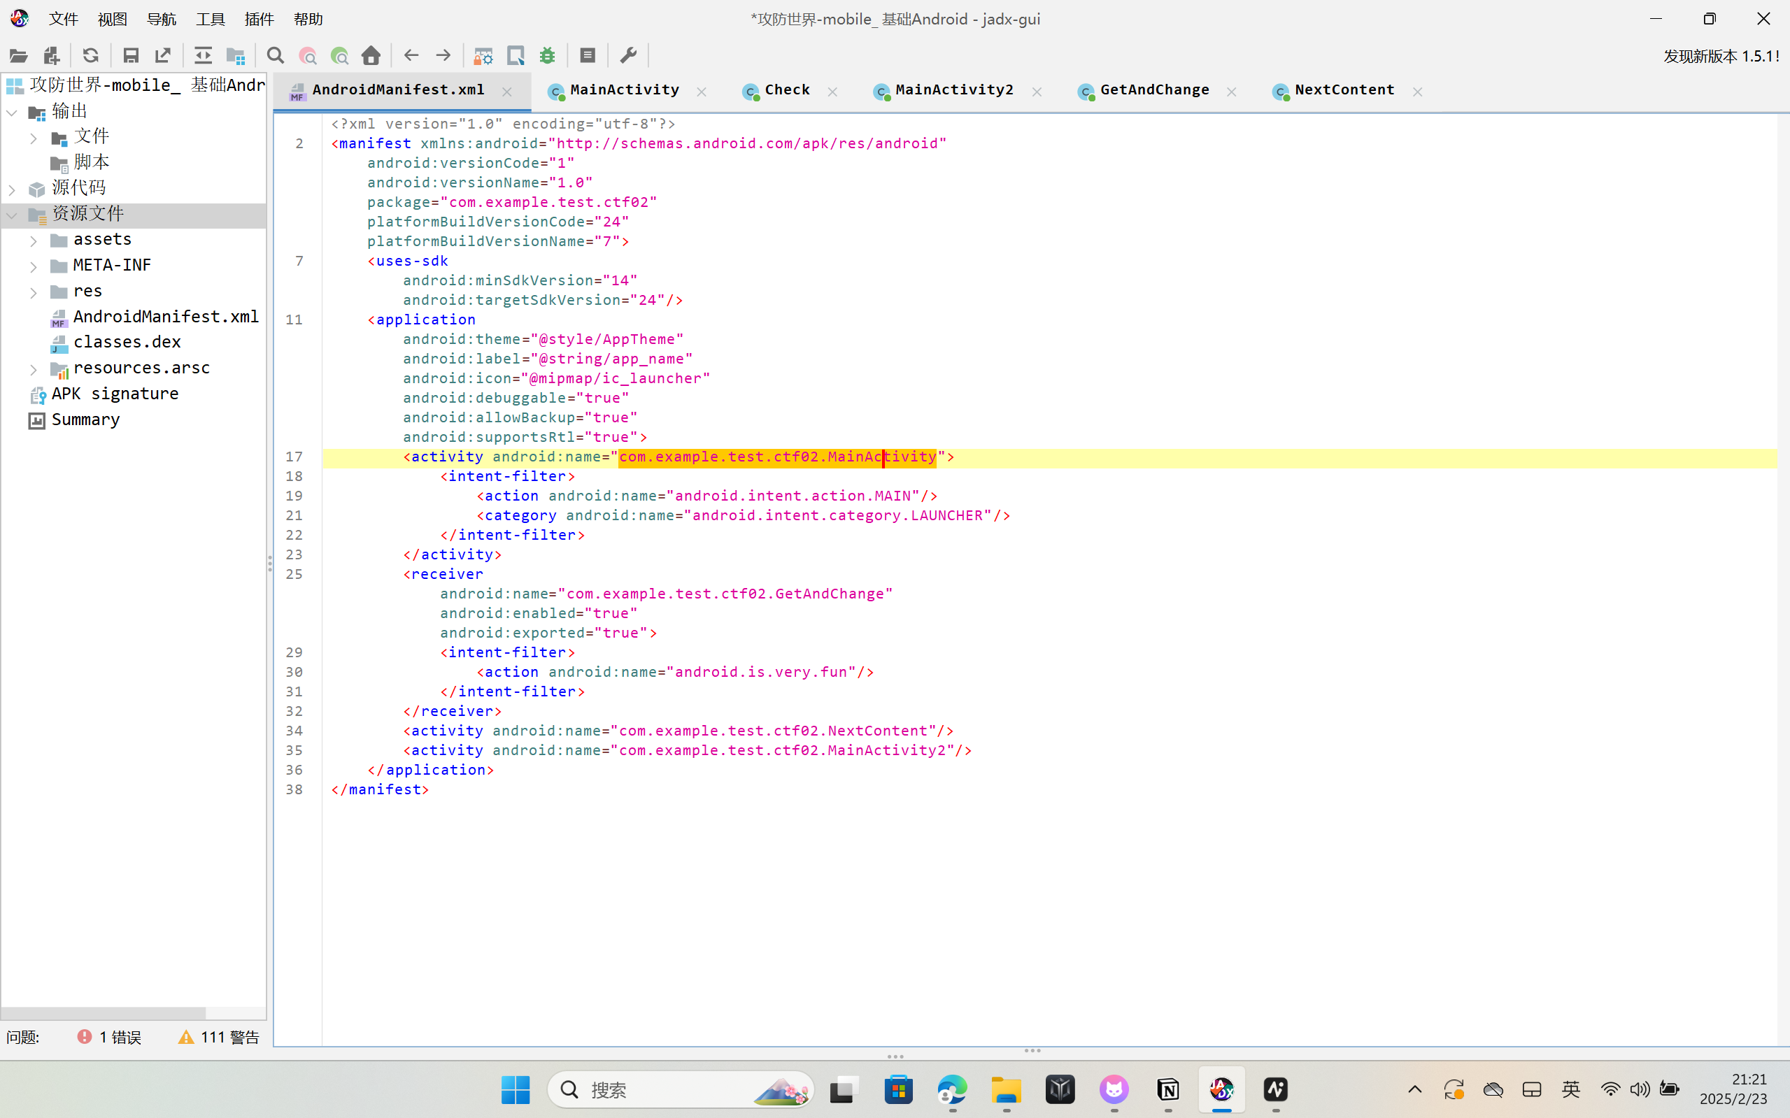This screenshot has width=1790, height=1118.
Task: Navigate back with left arrow icon
Action: [x=411, y=55]
